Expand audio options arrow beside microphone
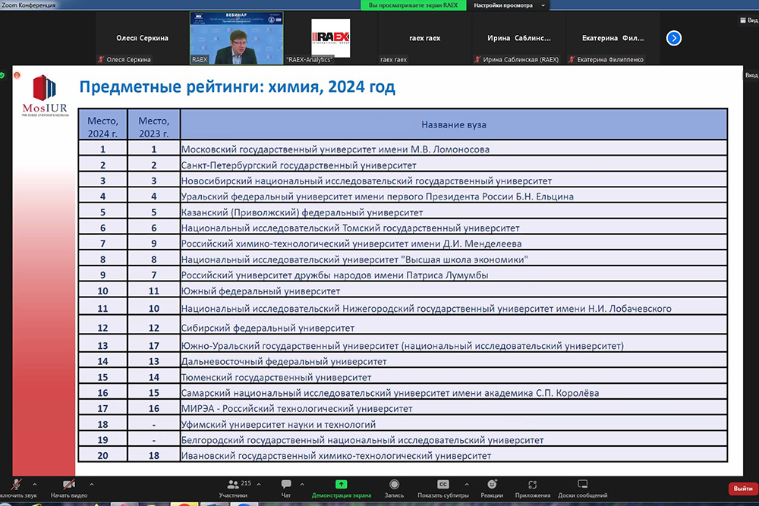 pos(34,484)
